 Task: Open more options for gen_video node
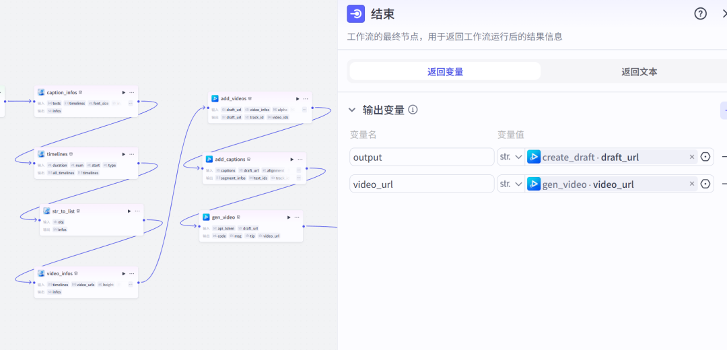click(298, 217)
